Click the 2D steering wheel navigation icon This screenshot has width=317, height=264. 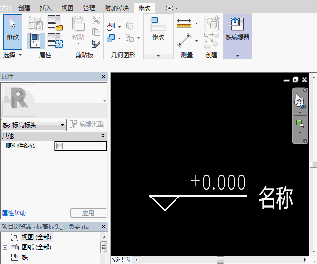point(299,100)
